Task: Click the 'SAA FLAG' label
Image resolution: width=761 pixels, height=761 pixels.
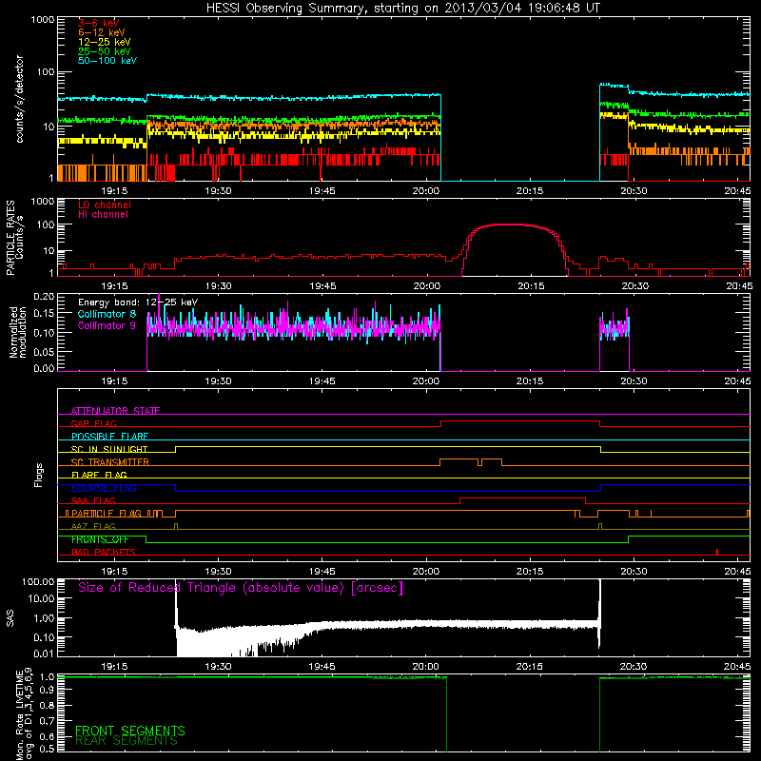Action: point(93,500)
